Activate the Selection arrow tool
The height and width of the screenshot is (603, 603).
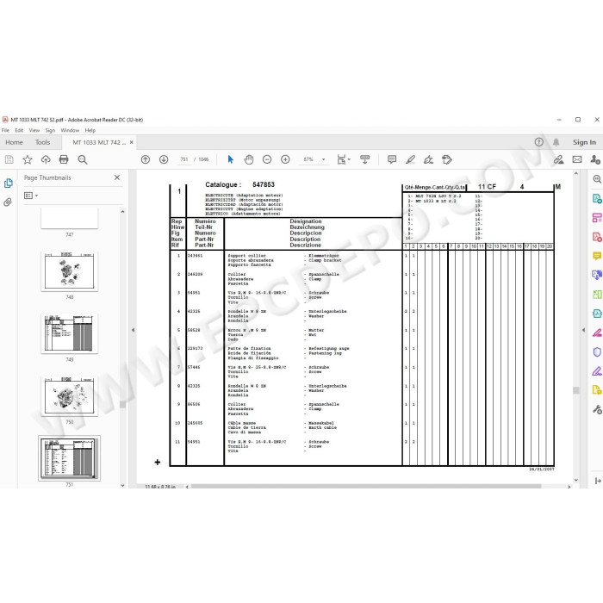tap(230, 159)
